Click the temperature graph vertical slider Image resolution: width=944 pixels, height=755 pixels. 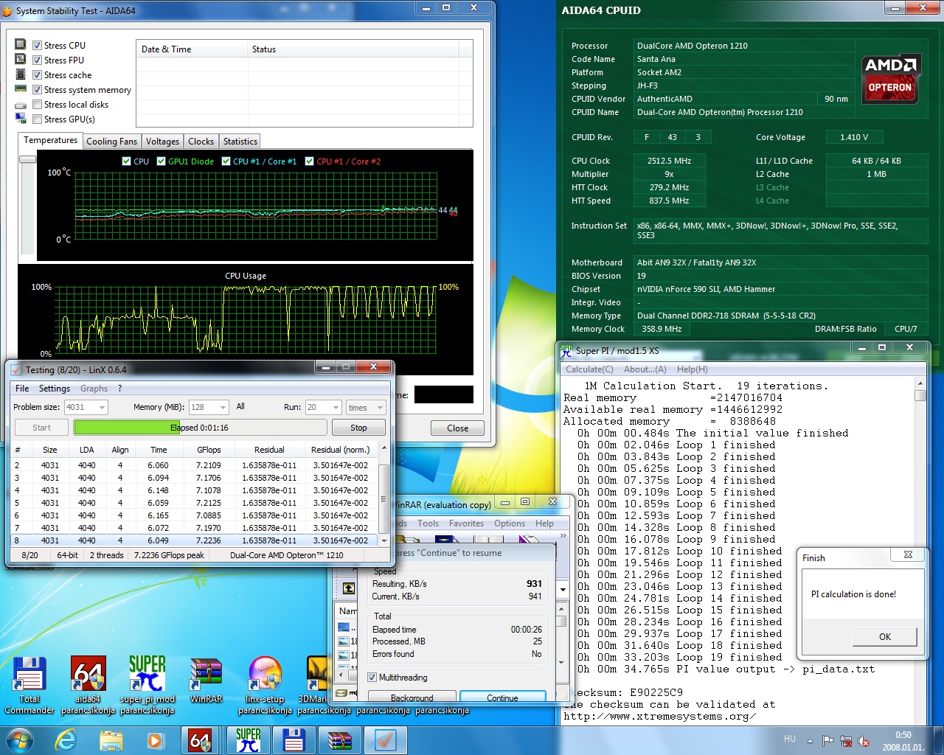tap(28, 159)
